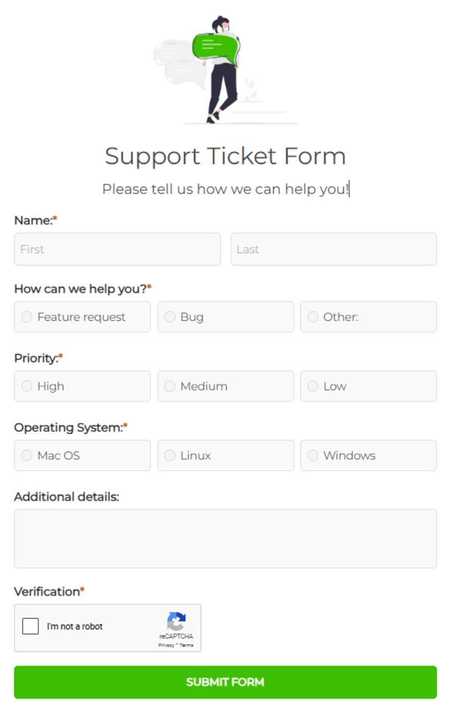Click the "First" name input field

[117, 249]
